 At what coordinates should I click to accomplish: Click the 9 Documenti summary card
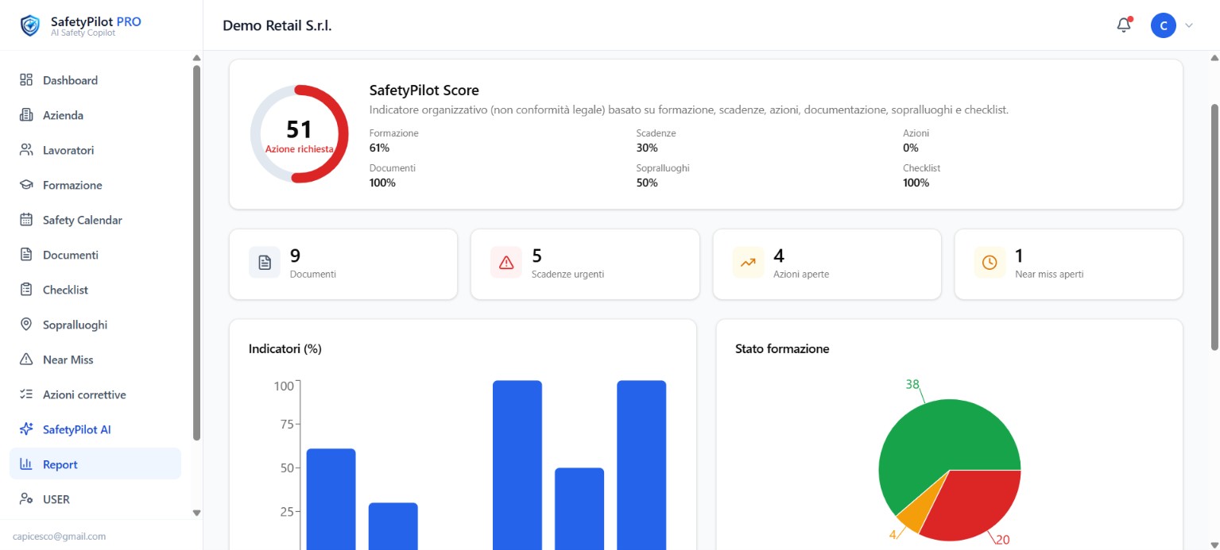click(x=343, y=264)
